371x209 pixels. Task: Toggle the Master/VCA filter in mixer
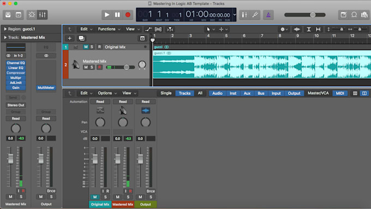318,93
